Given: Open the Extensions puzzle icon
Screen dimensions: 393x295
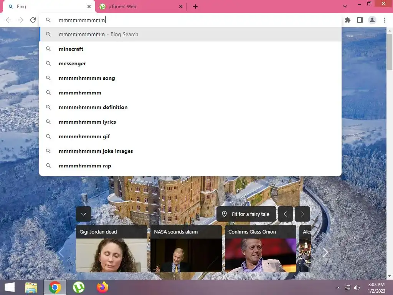Looking at the screenshot, I should 348,20.
